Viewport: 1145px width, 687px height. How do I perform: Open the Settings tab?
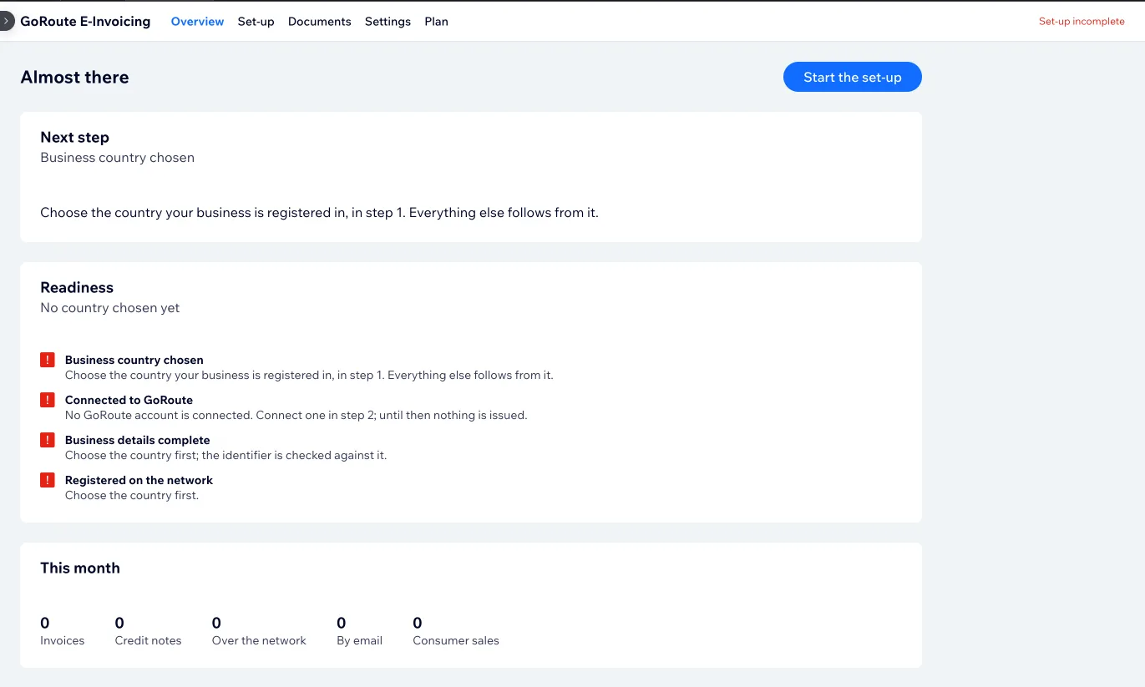(x=388, y=22)
